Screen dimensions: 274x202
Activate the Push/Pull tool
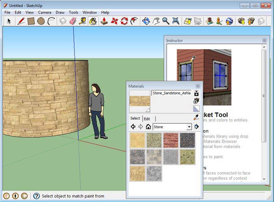point(104,21)
